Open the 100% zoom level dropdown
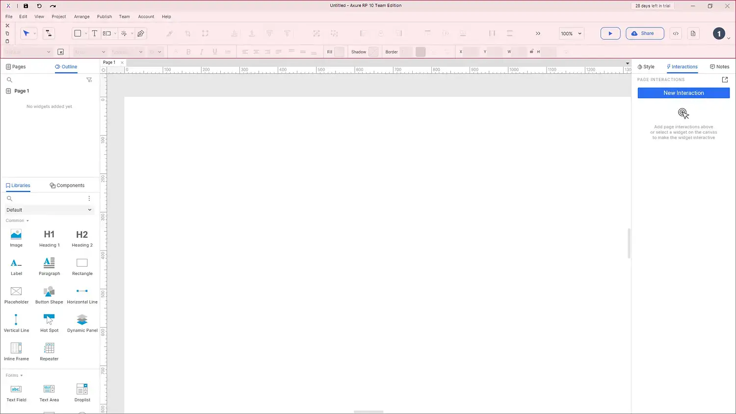Screen dimensions: 736x414 tap(571, 33)
